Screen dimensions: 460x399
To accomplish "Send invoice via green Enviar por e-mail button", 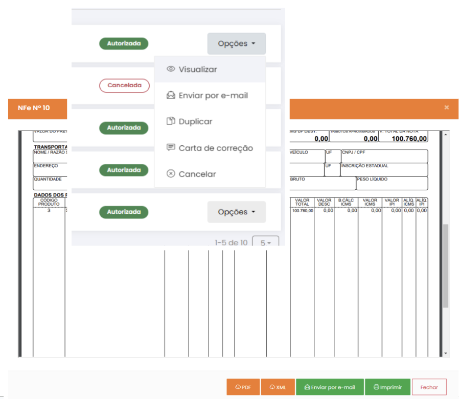I will click(x=330, y=387).
